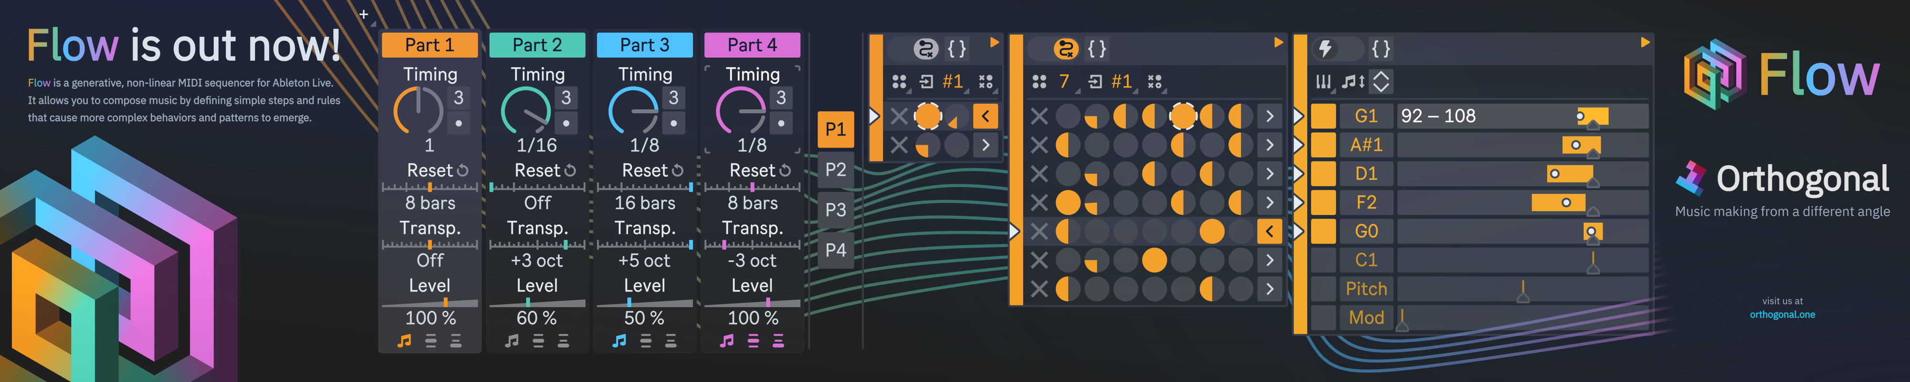Screen dimensions: 1910x382
Task: Click the curly braces icon in output module
Action: [x=1380, y=49]
